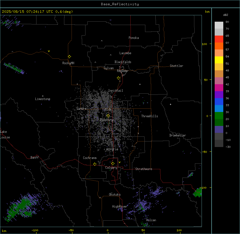The height and width of the screenshot is (234, 240).
Task: Click the HighRiver label
Action: [120, 206]
